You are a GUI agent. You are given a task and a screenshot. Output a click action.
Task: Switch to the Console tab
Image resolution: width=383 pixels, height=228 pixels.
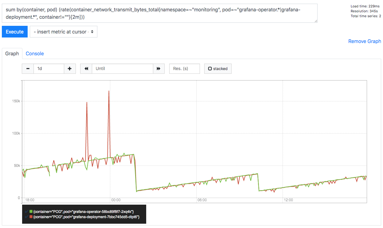35,53
